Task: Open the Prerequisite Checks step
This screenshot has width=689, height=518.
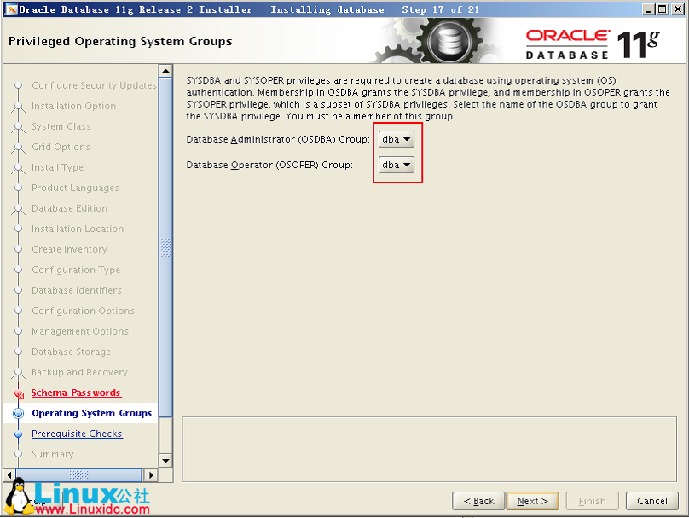Action: 77,434
